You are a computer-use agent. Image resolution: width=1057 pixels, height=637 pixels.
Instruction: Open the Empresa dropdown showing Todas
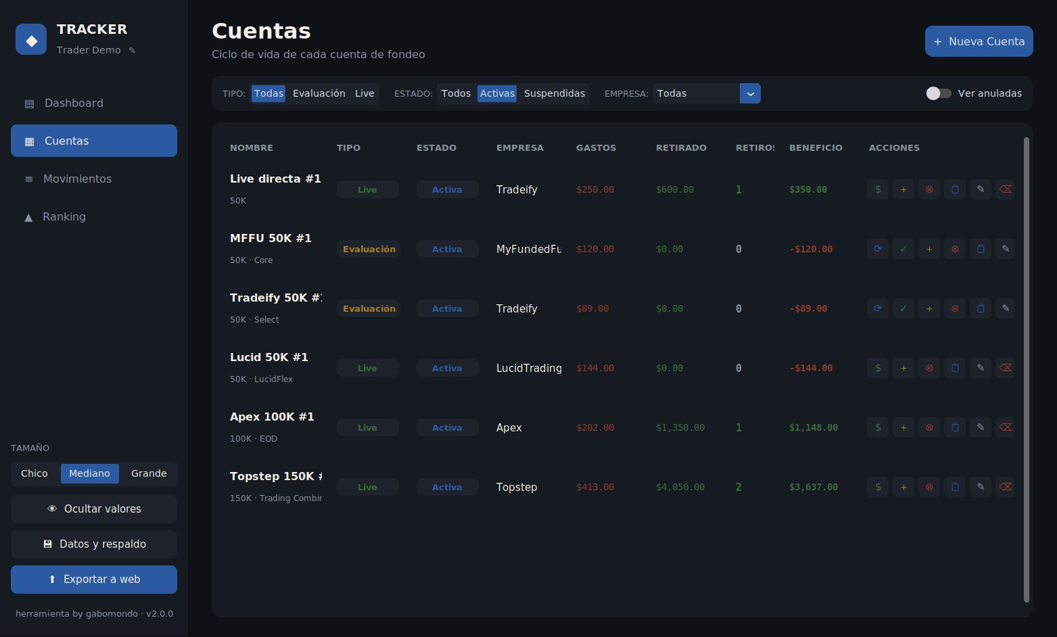pyautogui.click(x=707, y=93)
